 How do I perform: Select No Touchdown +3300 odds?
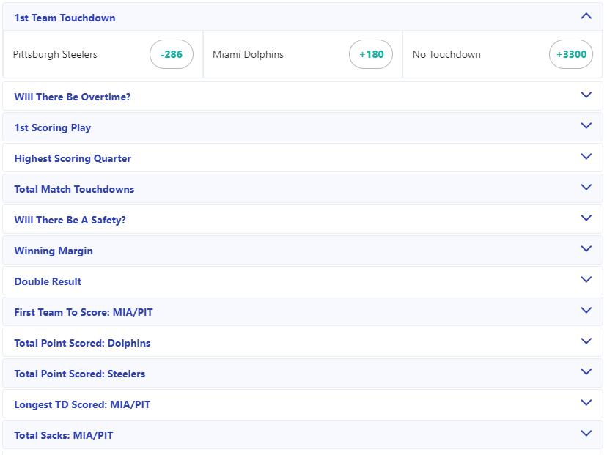(x=571, y=54)
